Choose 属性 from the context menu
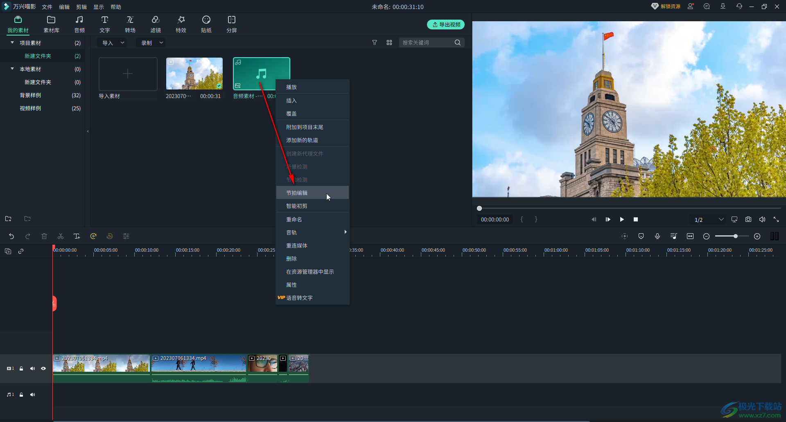This screenshot has width=786, height=422. point(312,285)
